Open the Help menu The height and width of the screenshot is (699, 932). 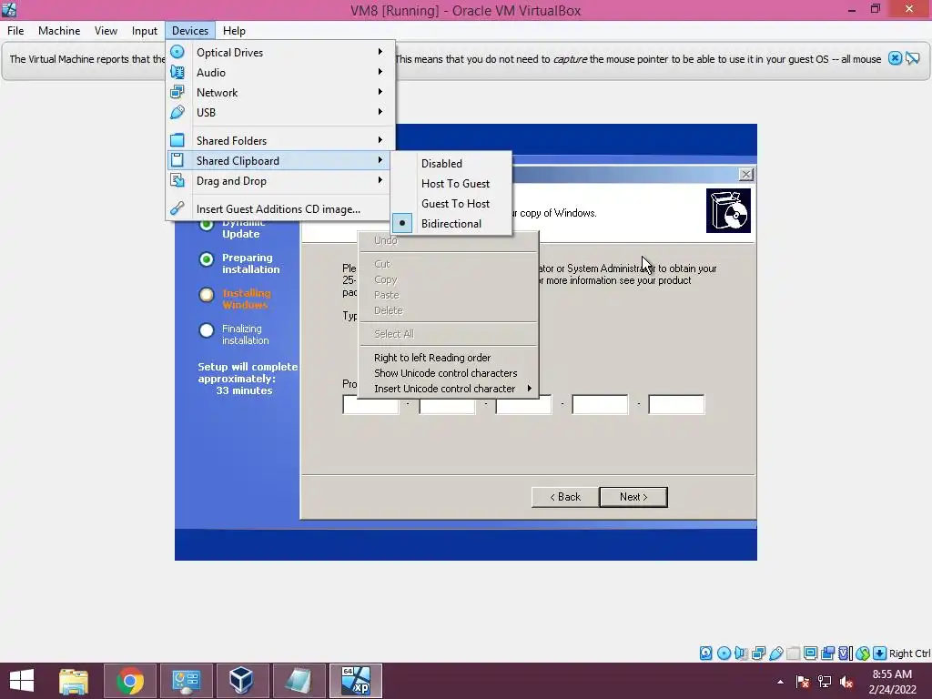[234, 31]
